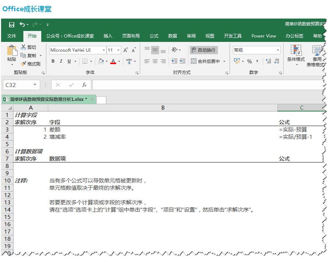
Task: Click the decrease decimal icon
Action: point(277,61)
